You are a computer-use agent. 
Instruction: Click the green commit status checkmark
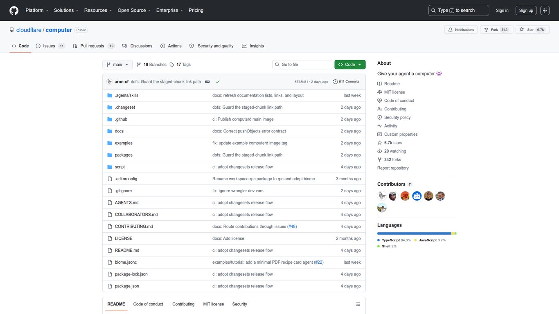point(218,82)
